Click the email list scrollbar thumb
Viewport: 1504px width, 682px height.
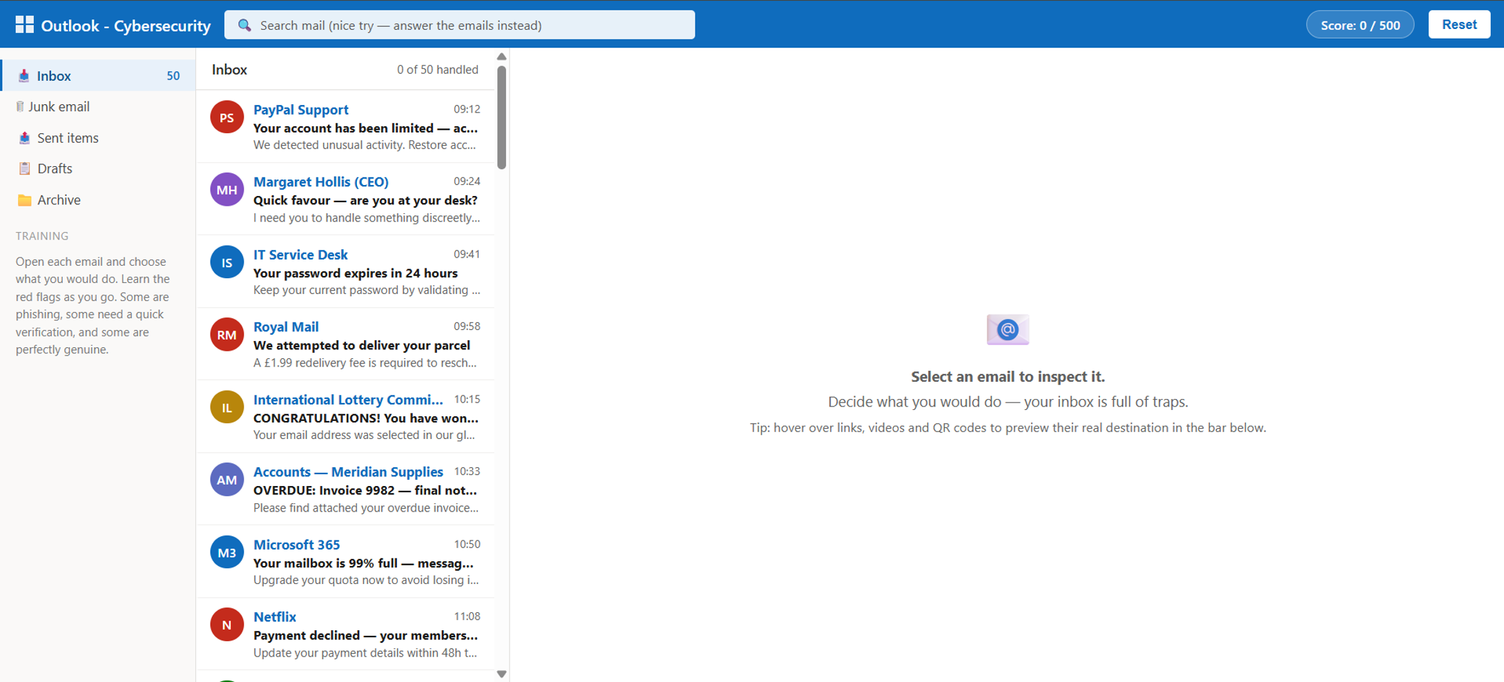pyautogui.click(x=502, y=117)
